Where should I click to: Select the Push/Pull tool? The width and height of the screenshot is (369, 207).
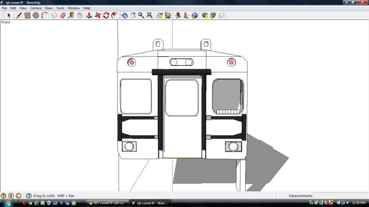[x=89, y=15]
